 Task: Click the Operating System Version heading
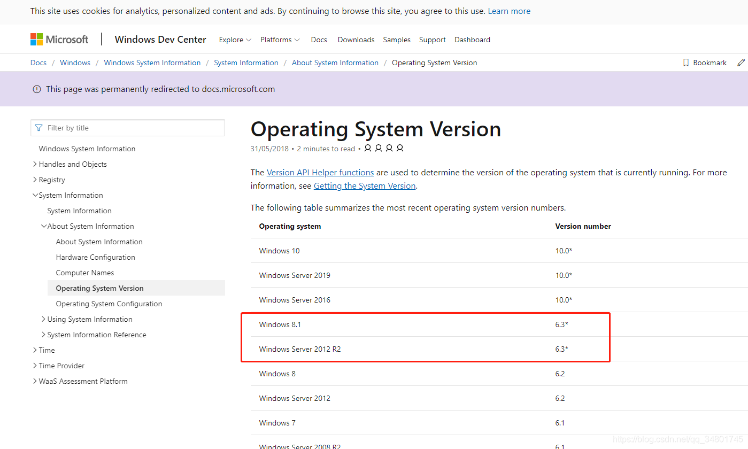pyautogui.click(x=376, y=129)
